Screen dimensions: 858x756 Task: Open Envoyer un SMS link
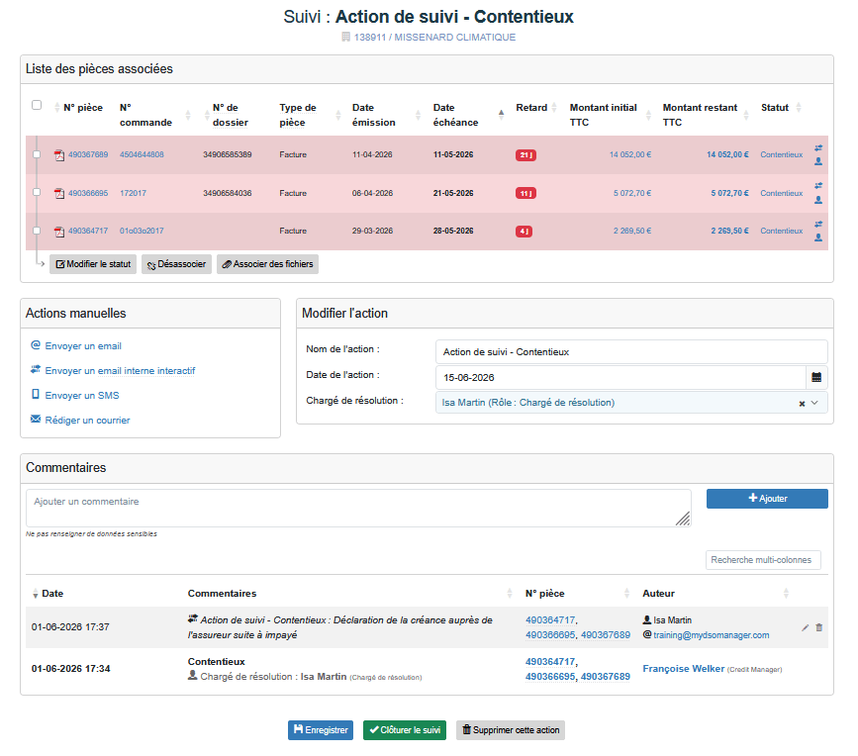(x=82, y=396)
